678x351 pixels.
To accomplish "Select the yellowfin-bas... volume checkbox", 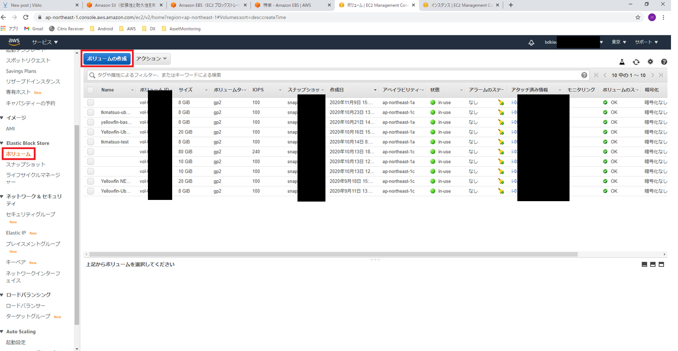I will tap(90, 122).
